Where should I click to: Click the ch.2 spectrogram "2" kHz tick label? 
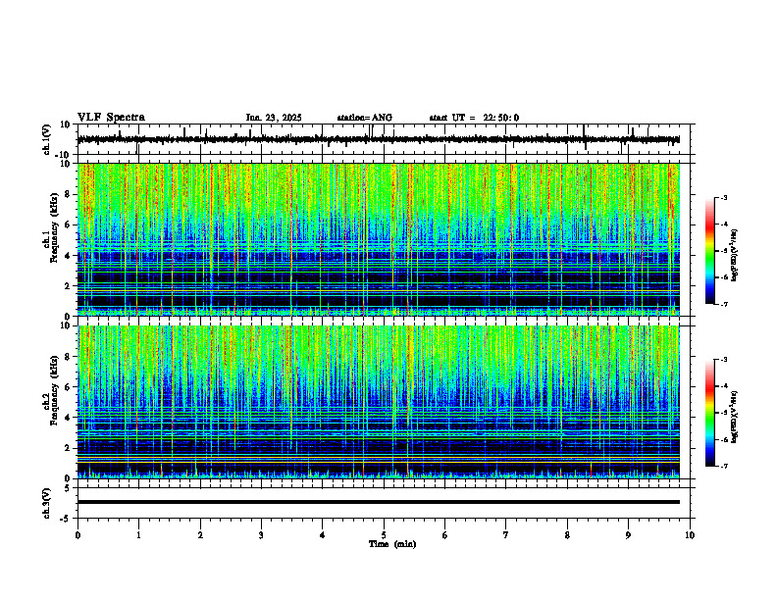click(x=68, y=448)
